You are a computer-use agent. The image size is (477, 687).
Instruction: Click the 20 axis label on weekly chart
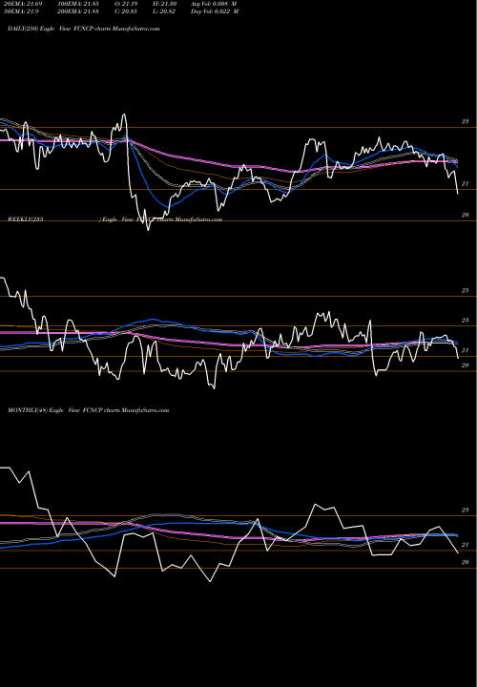point(465,364)
